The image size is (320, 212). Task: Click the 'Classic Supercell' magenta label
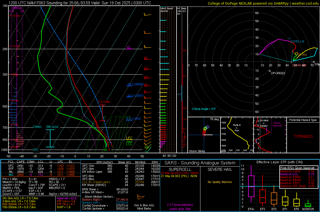277,124
